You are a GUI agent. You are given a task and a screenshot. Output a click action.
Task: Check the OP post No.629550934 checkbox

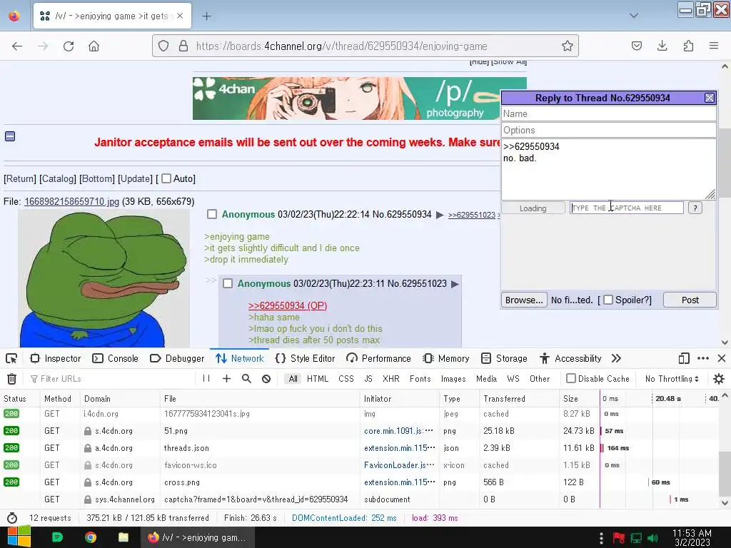[212, 214]
